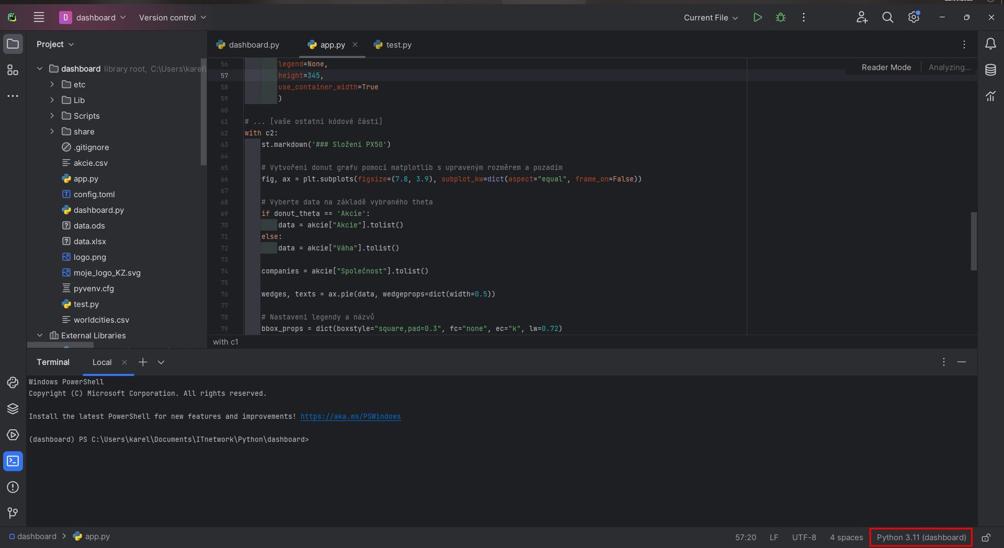1004x548 pixels.
Task: Expand the Scripts folder
Action: 52,116
